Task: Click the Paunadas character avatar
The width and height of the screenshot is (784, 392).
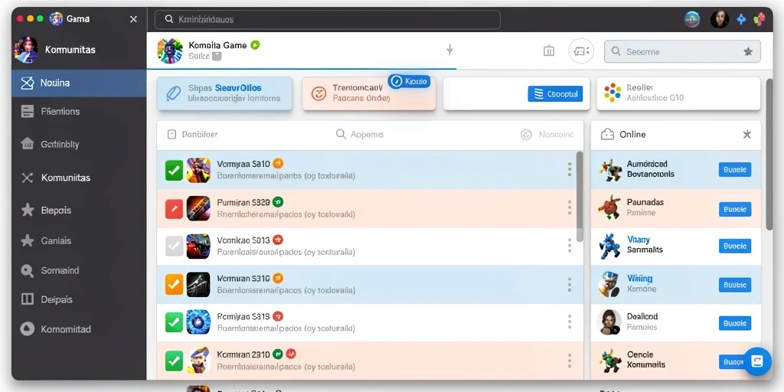Action: click(x=609, y=207)
